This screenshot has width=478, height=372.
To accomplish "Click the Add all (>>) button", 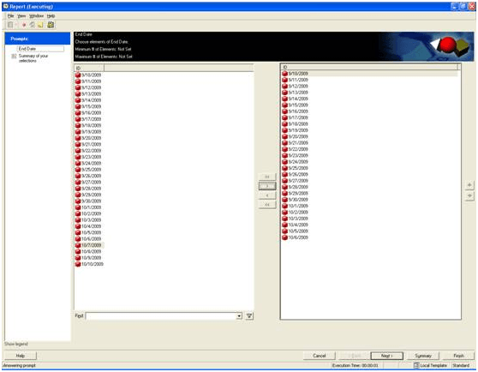I will tap(267, 177).
